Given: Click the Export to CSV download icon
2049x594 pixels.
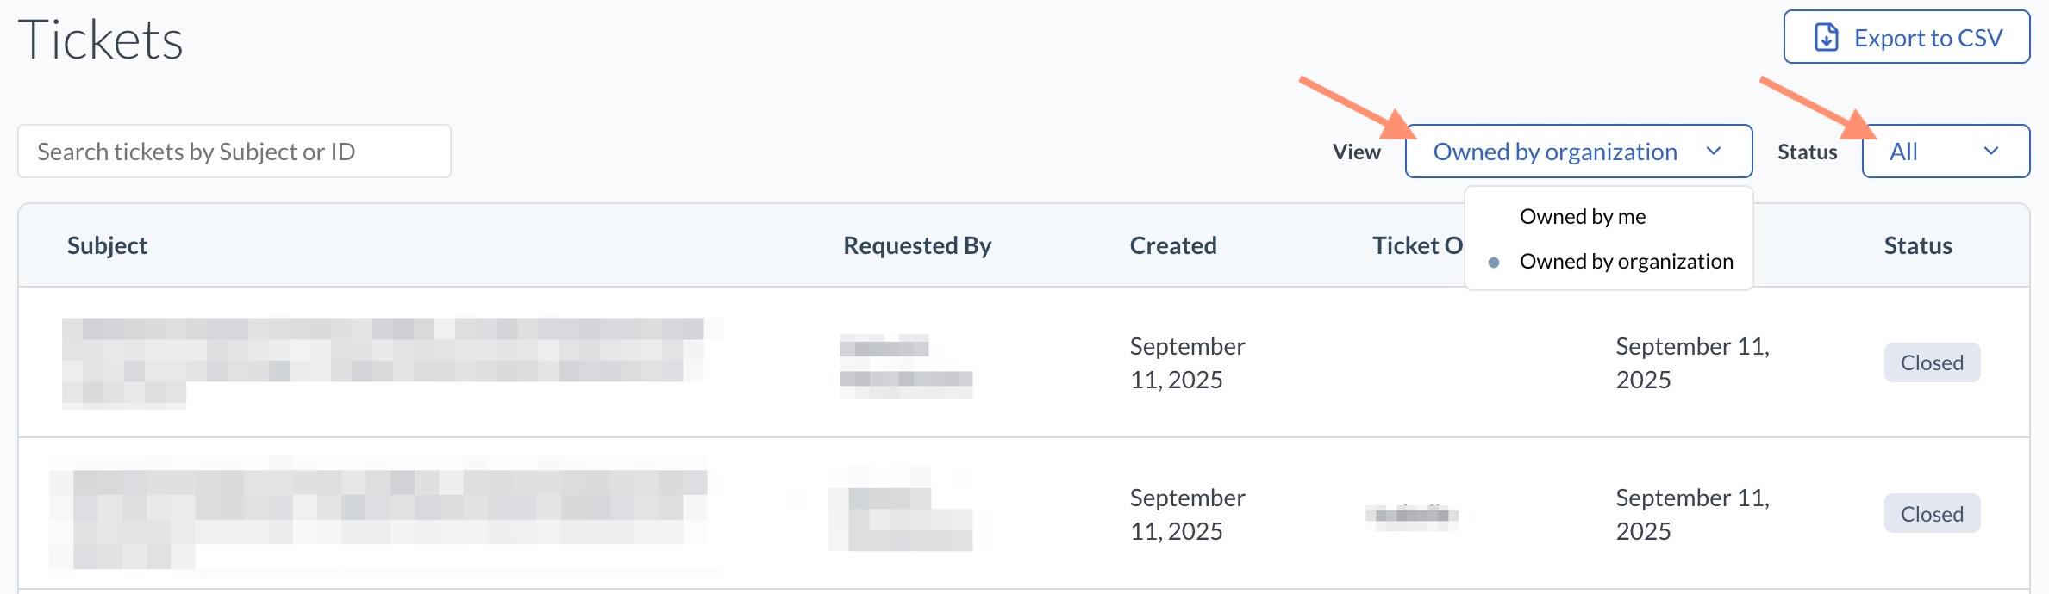Looking at the screenshot, I should coord(1826,38).
